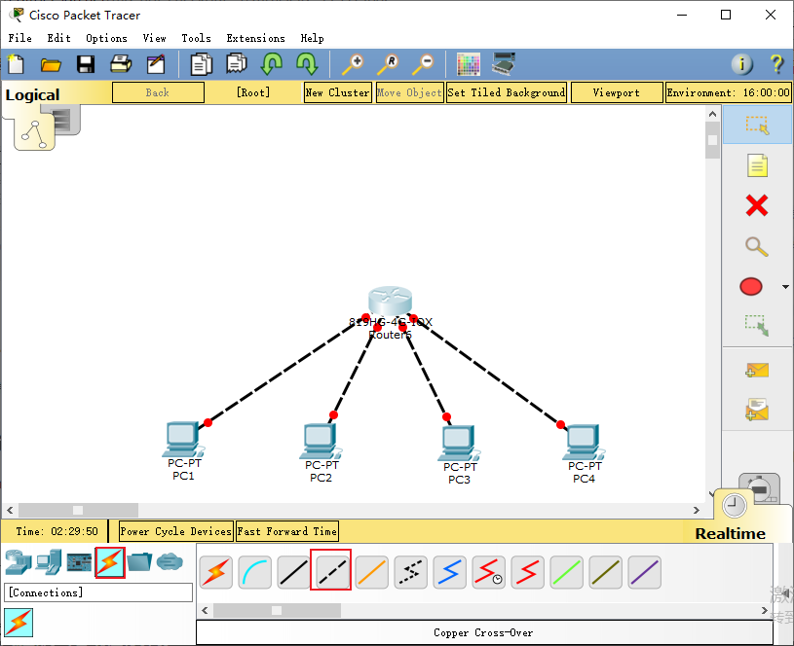Click the Viewport button

click(x=617, y=92)
